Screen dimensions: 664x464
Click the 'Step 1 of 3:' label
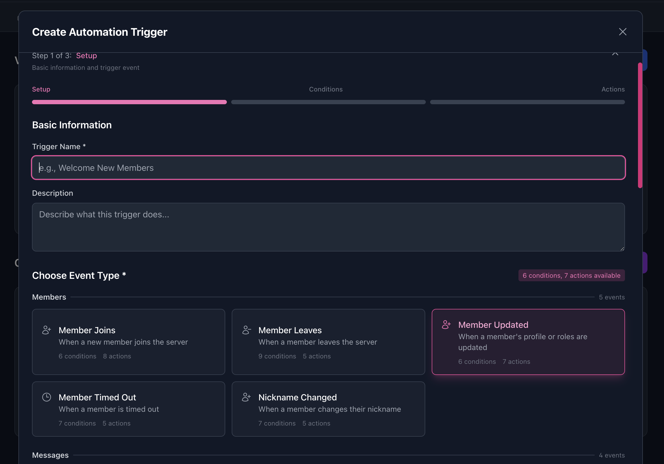click(x=52, y=55)
